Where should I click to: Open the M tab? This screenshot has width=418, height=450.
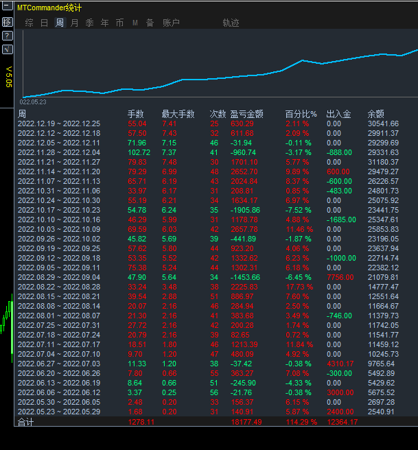(x=135, y=23)
